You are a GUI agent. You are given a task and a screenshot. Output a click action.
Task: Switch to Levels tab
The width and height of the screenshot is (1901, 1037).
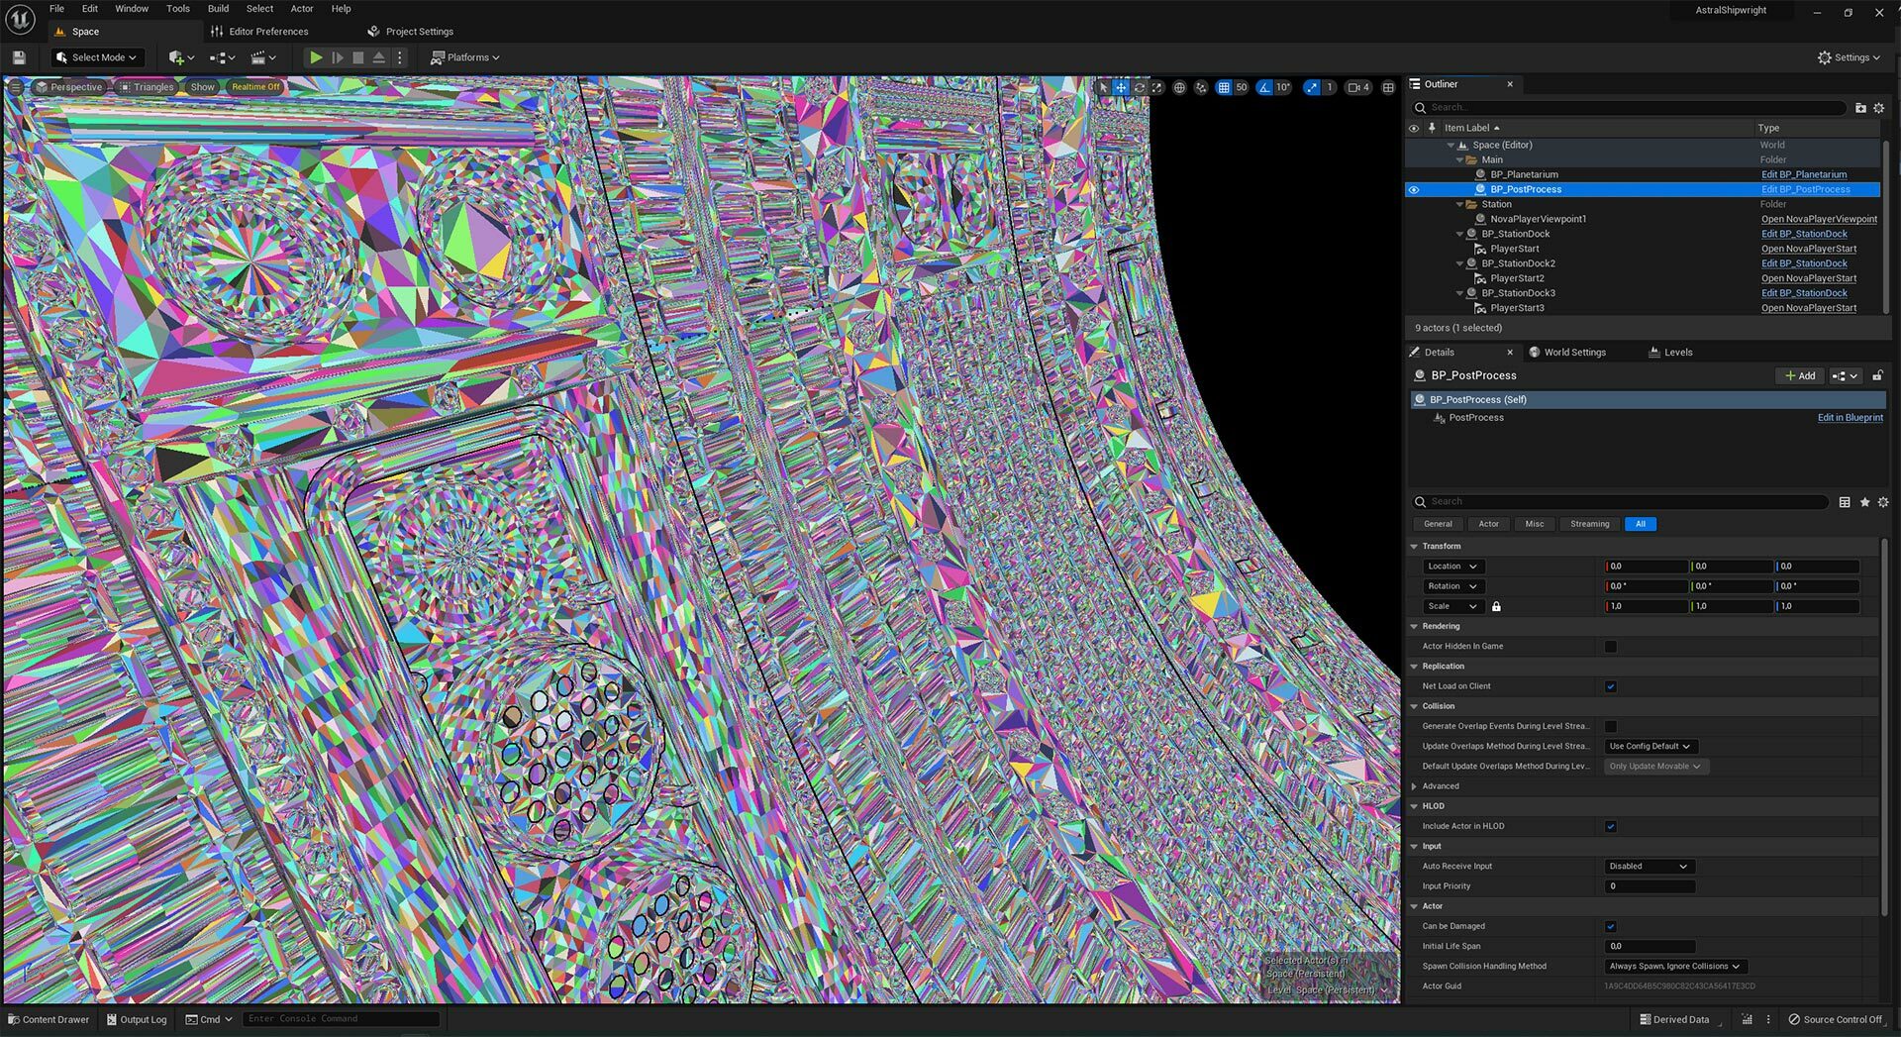1670,353
